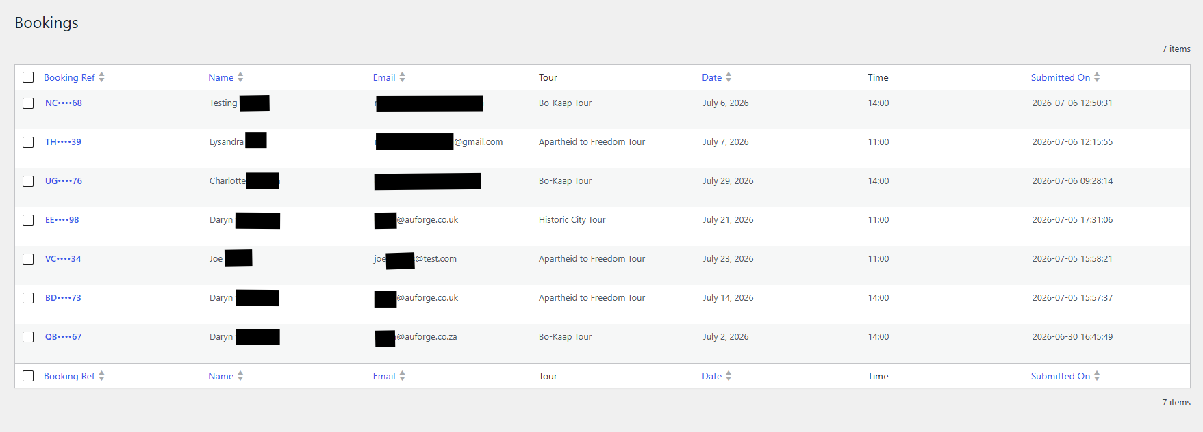This screenshot has height=432, width=1203.
Task: Click sort arrows beside bottom Name footer
Action: tap(240, 376)
